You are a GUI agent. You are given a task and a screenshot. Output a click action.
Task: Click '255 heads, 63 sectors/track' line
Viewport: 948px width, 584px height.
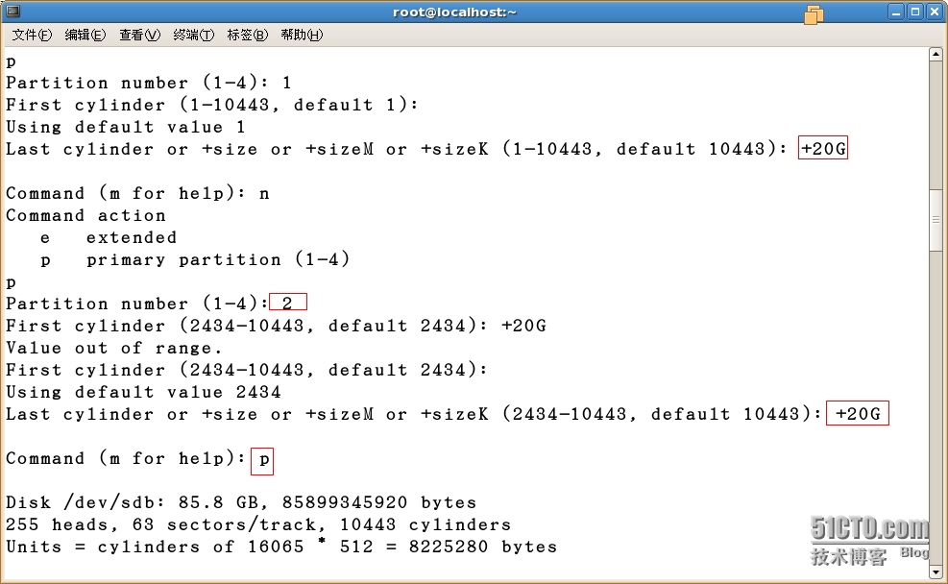pos(258,524)
